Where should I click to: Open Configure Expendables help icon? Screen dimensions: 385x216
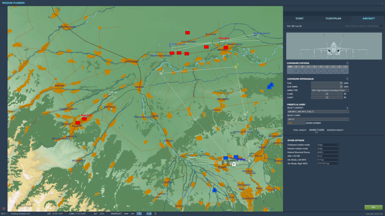click(x=347, y=79)
